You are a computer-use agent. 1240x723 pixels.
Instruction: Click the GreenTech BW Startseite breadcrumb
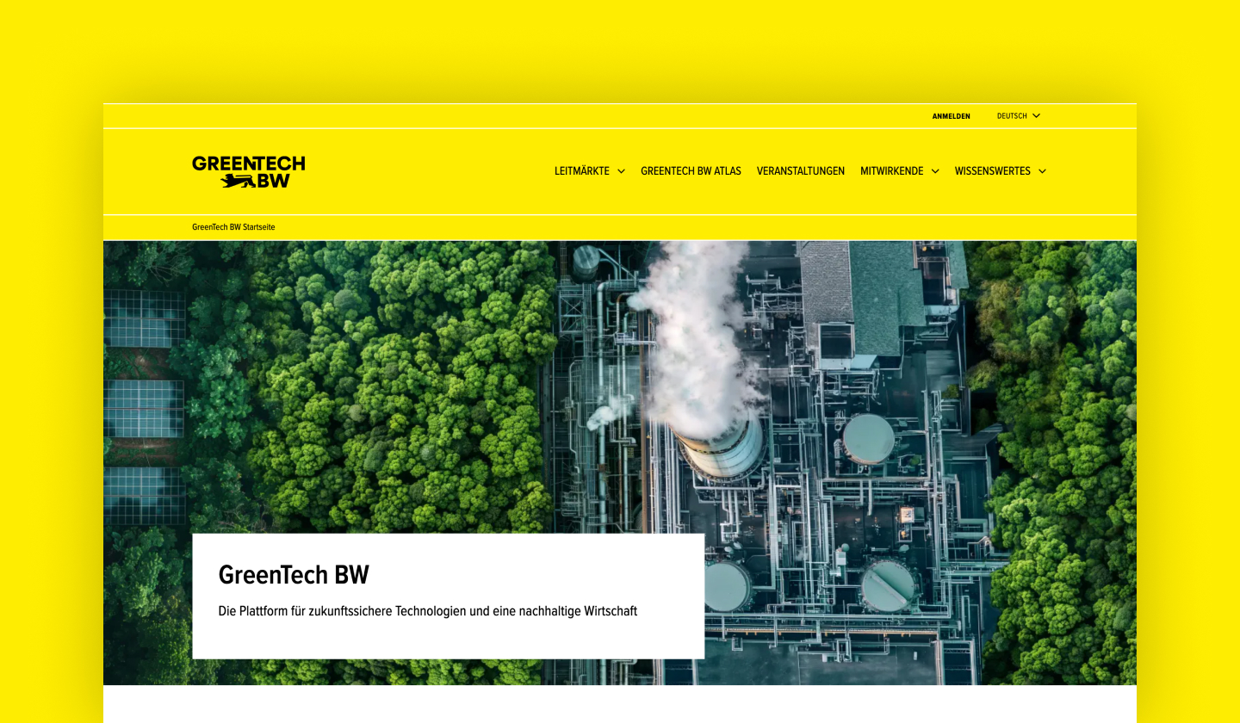click(x=233, y=226)
